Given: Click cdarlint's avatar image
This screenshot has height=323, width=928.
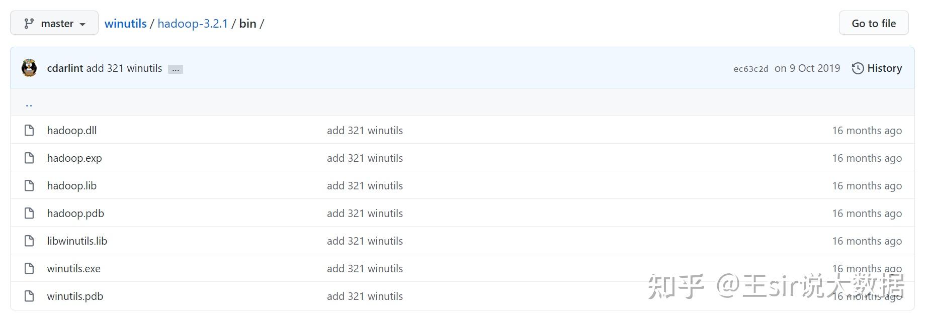Looking at the screenshot, I should 29,68.
